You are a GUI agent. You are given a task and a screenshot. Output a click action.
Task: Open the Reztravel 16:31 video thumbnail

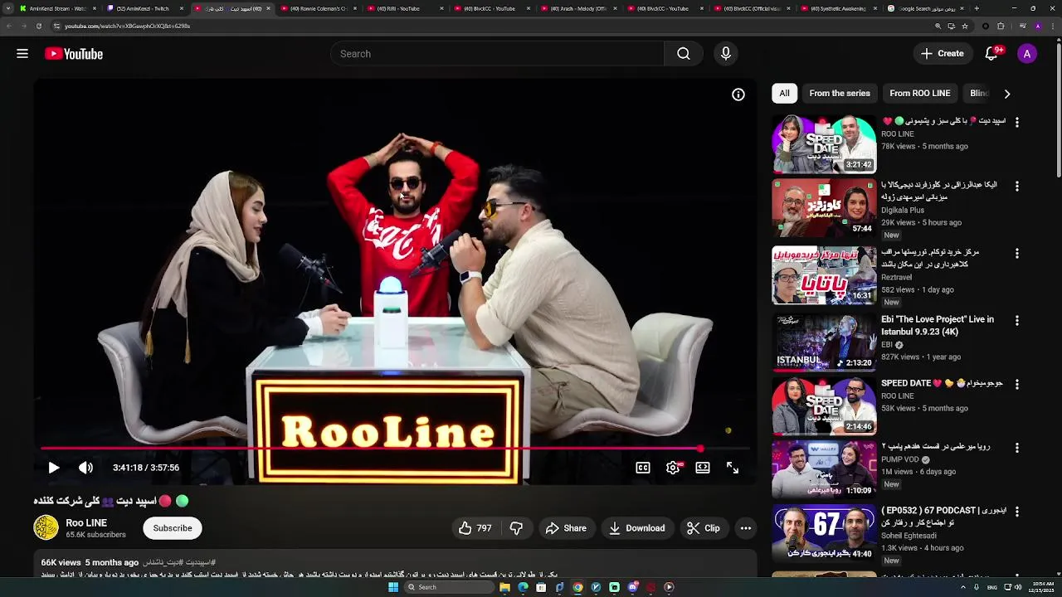point(824,275)
